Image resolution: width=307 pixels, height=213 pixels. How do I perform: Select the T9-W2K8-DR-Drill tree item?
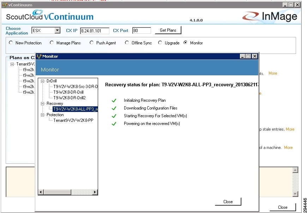[x=68, y=92]
